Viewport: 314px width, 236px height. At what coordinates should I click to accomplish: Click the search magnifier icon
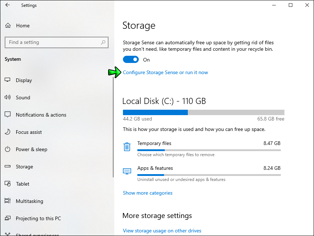[103, 42]
